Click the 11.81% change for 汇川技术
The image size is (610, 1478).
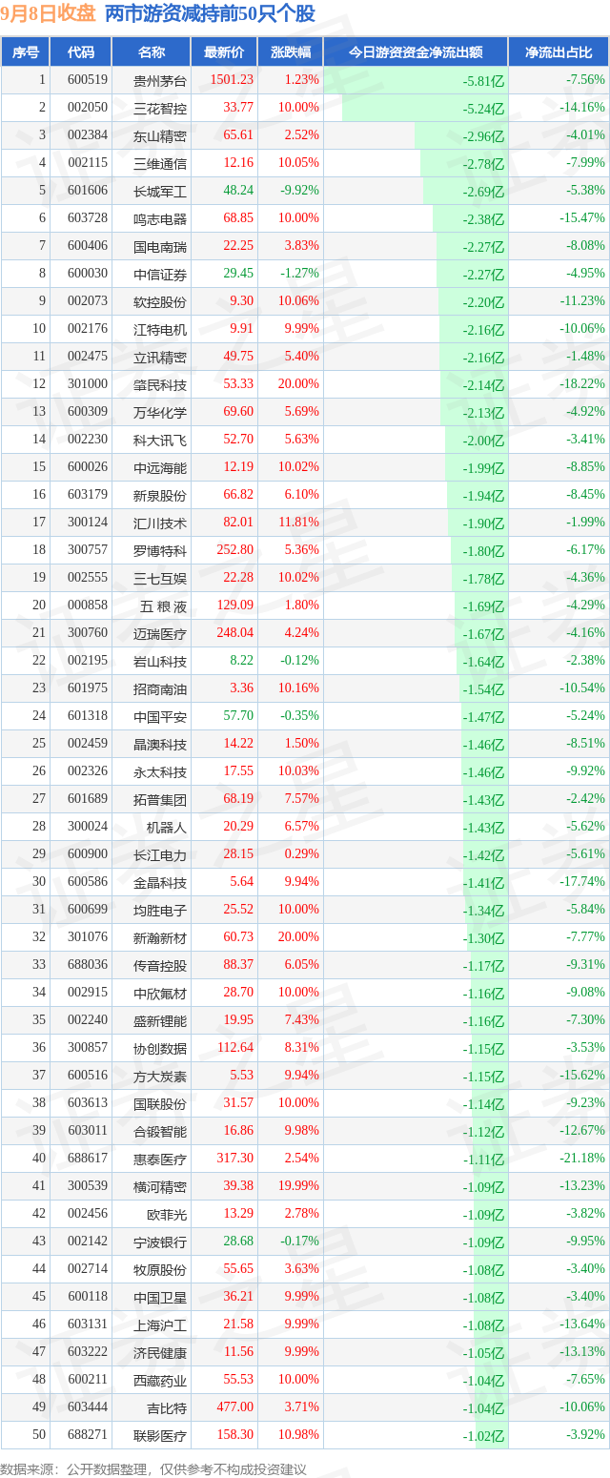298,523
